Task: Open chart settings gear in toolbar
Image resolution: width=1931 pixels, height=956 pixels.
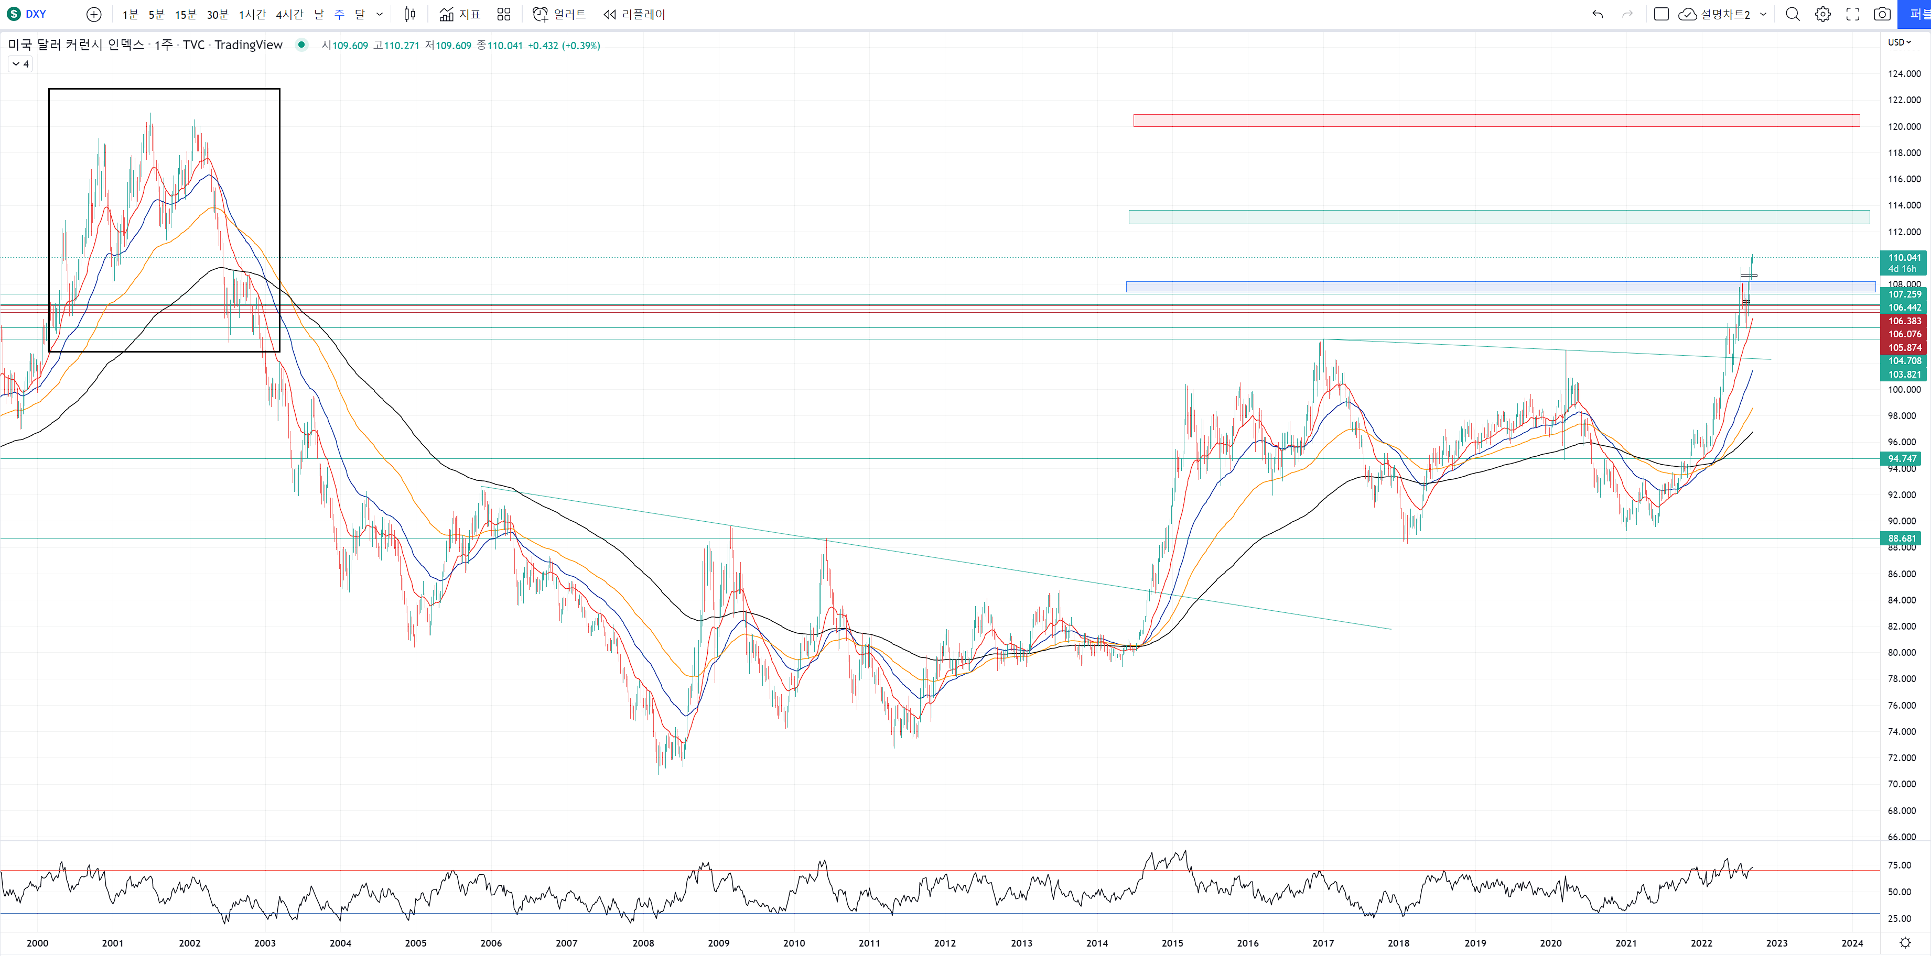Action: pyautogui.click(x=1823, y=14)
